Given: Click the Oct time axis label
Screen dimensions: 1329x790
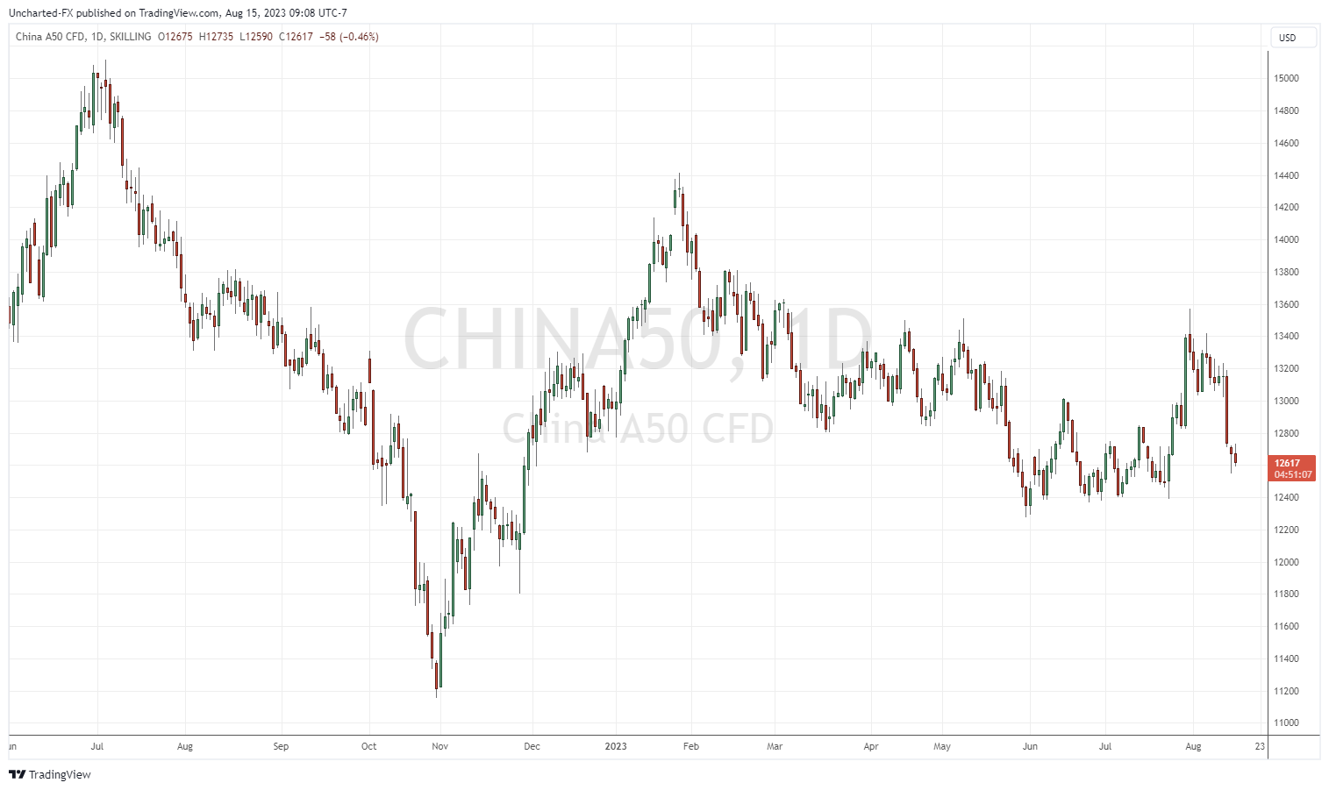Looking at the screenshot, I should pos(368,747).
